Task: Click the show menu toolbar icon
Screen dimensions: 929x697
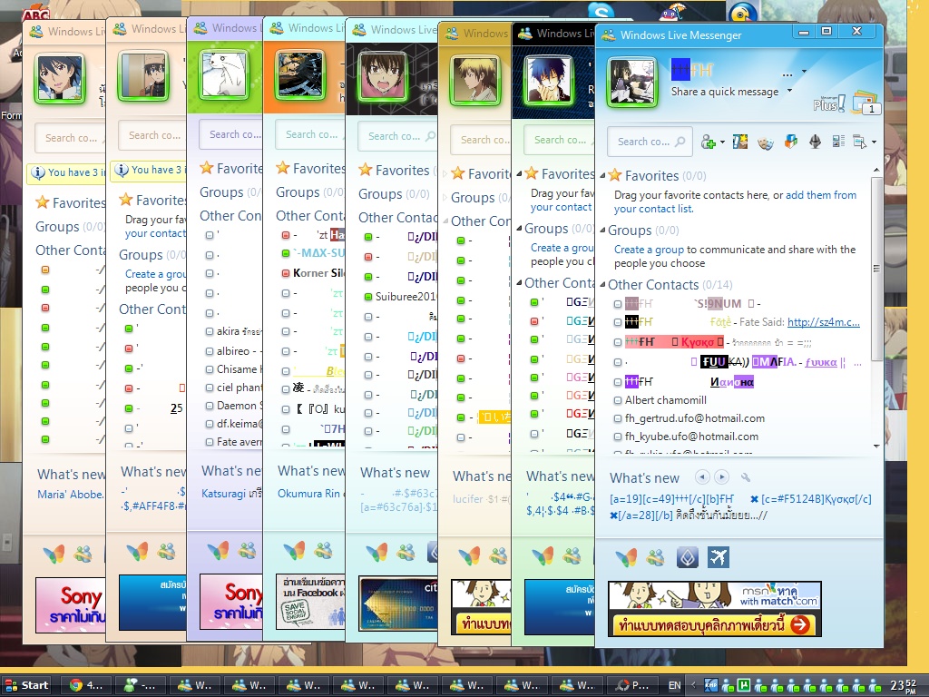Action: click(x=860, y=141)
